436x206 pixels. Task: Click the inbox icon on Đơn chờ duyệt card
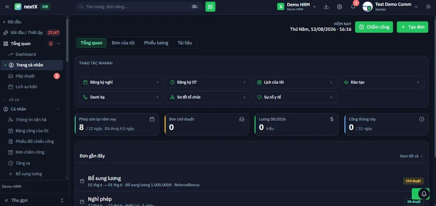click(x=242, y=119)
